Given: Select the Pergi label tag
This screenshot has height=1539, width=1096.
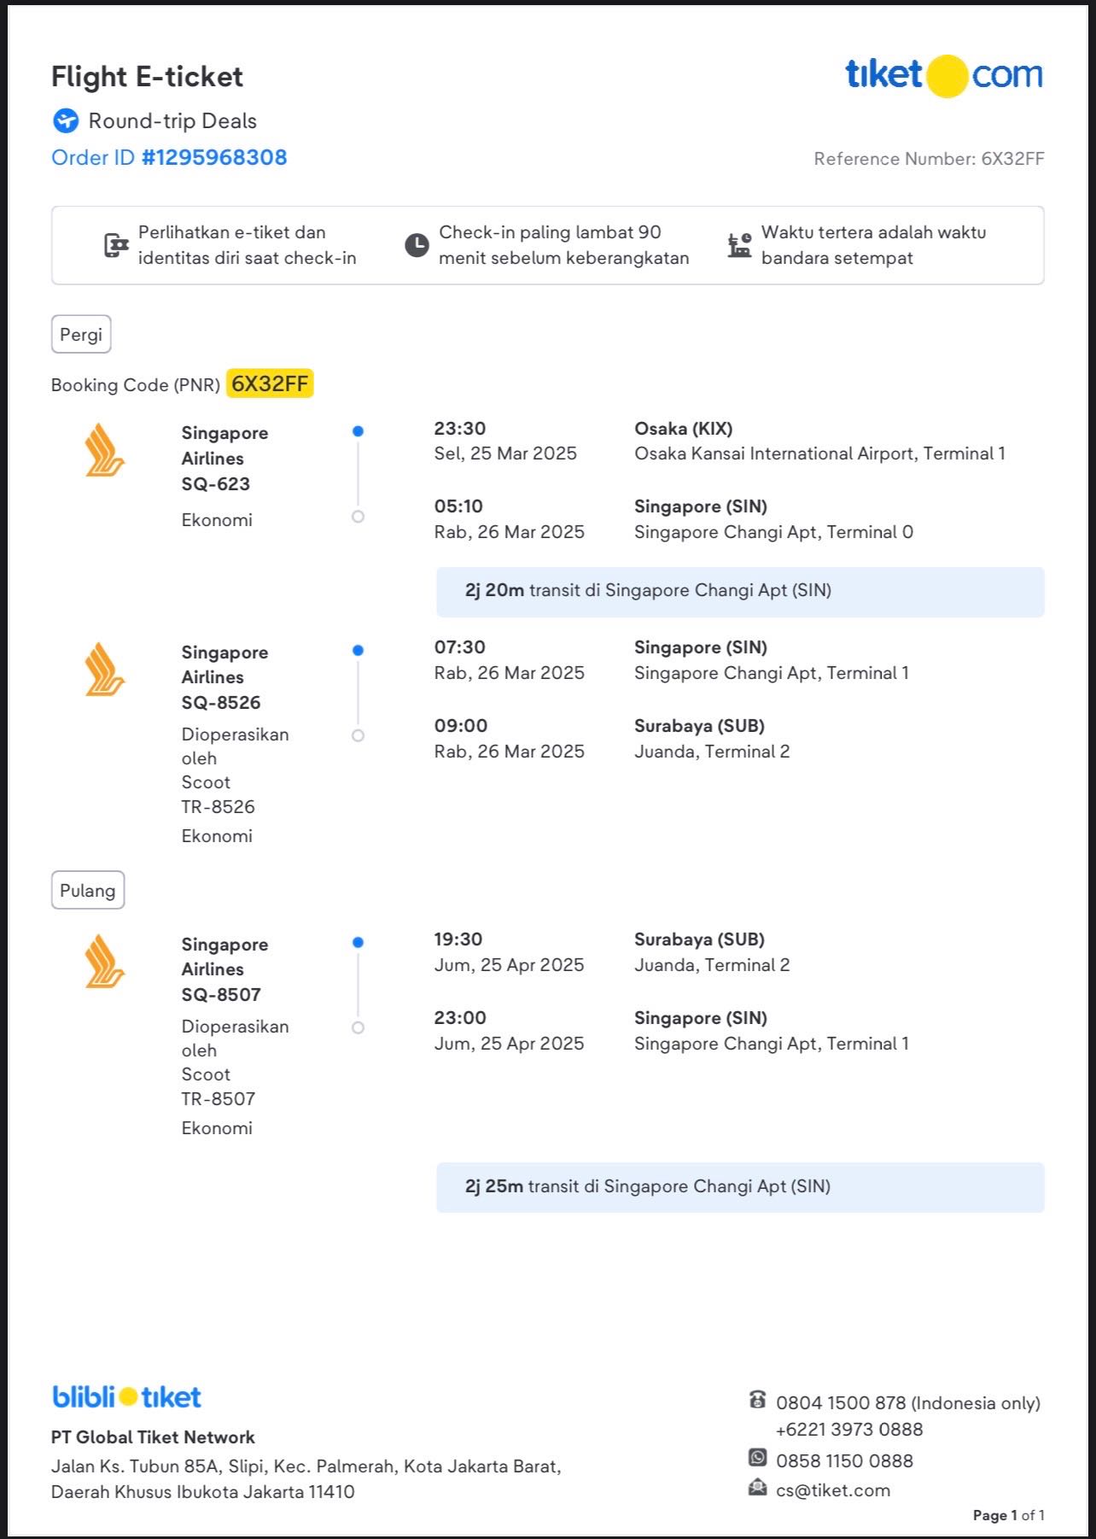Looking at the screenshot, I should click(81, 334).
